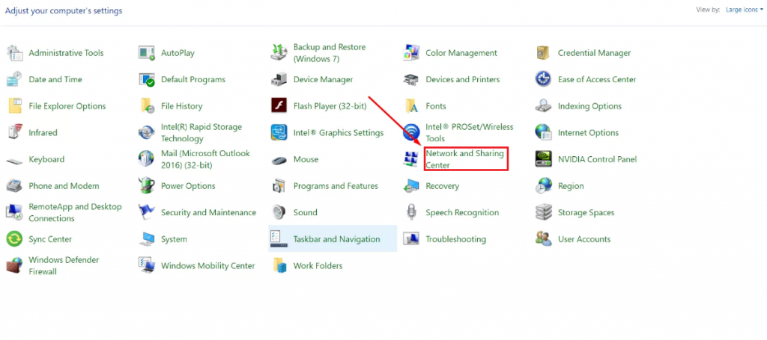
Task: Click the Taskbar and Navigation icon
Action: pyautogui.click(x=279, y=239)
